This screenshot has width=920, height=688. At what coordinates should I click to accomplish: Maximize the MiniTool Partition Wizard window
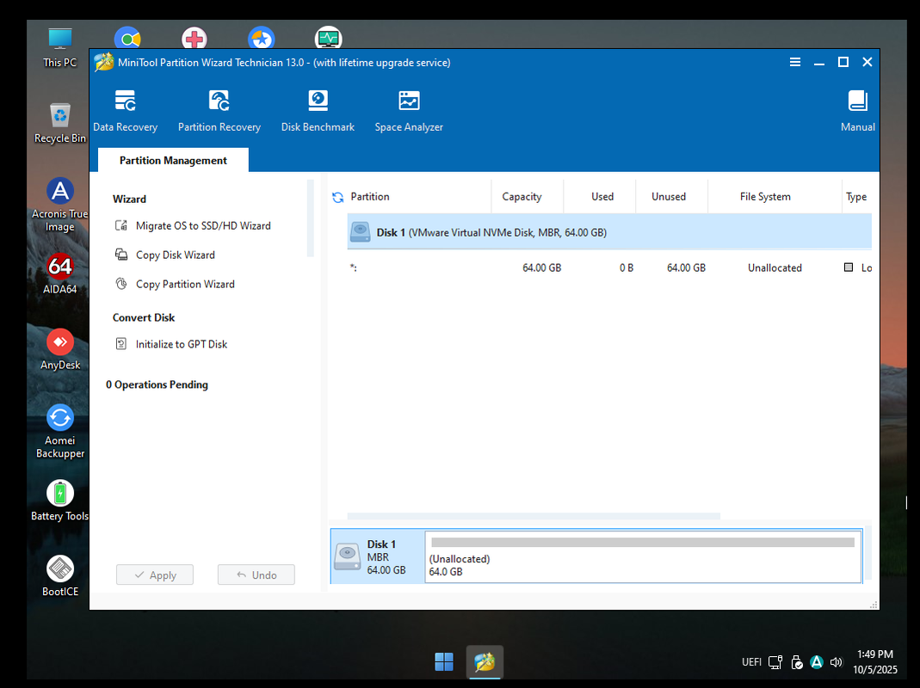point(843,62)
